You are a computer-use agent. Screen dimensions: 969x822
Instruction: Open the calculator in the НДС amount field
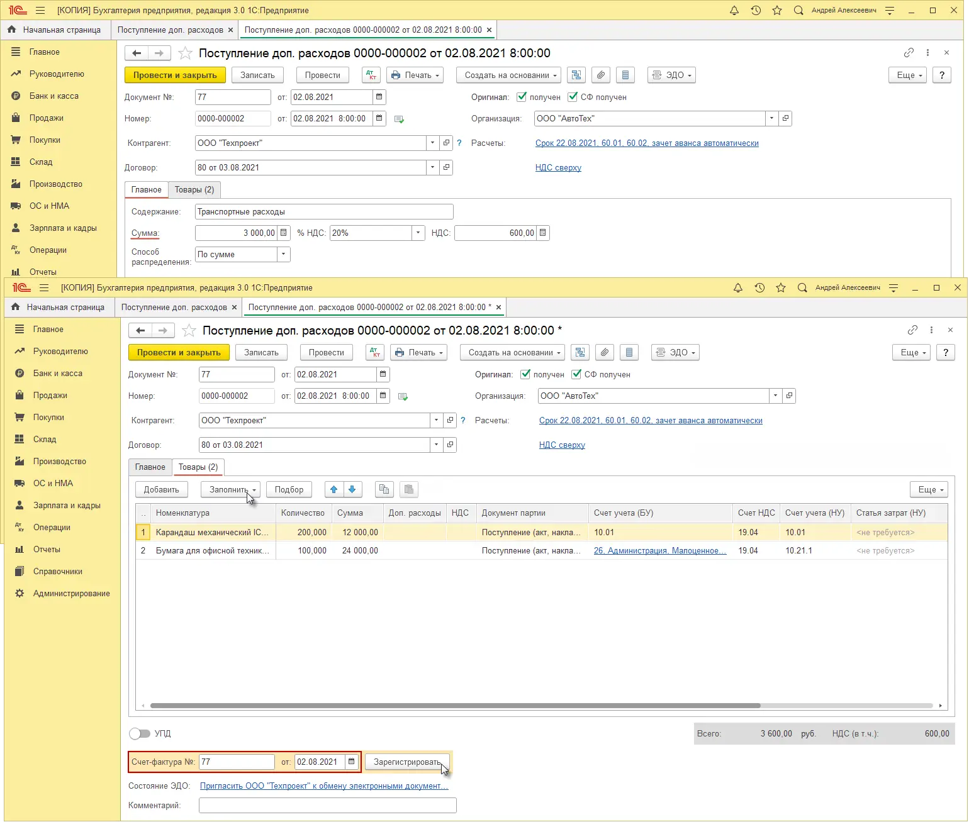pos(543,233)
